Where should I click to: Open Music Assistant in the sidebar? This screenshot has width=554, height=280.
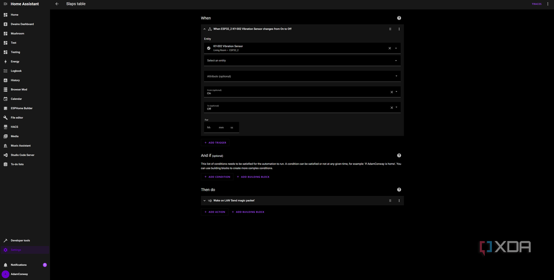pos(25,146)
